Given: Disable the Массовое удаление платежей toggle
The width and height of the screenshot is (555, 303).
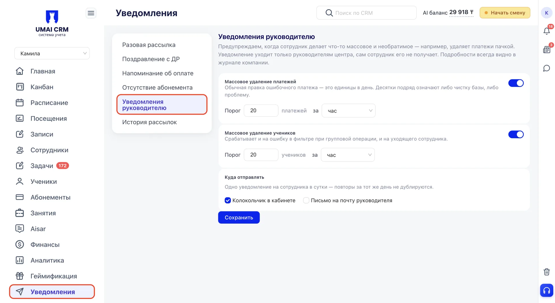Looking at the screenshot, I should pyautogui.click(x=516, y=83).
